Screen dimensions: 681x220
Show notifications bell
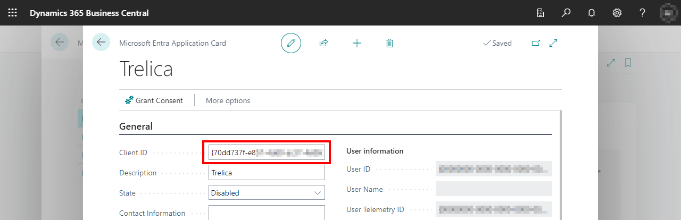point(591,13)
